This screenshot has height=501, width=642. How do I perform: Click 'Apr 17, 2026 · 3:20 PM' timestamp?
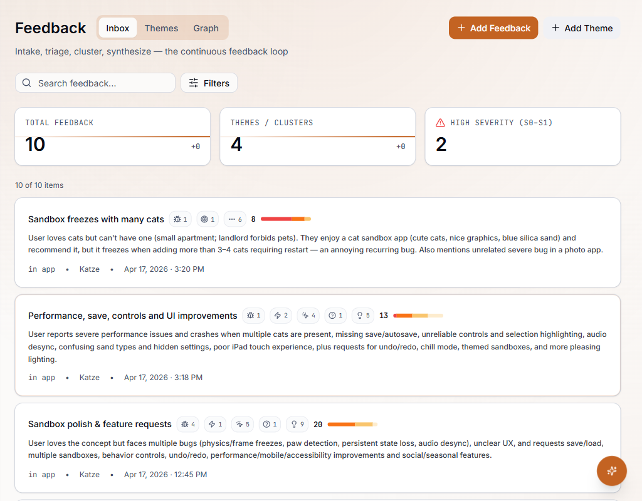[x=164, y=269]
